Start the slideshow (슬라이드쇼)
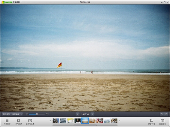The height and width of the screenshot is (127, 170). pos(30,122)
